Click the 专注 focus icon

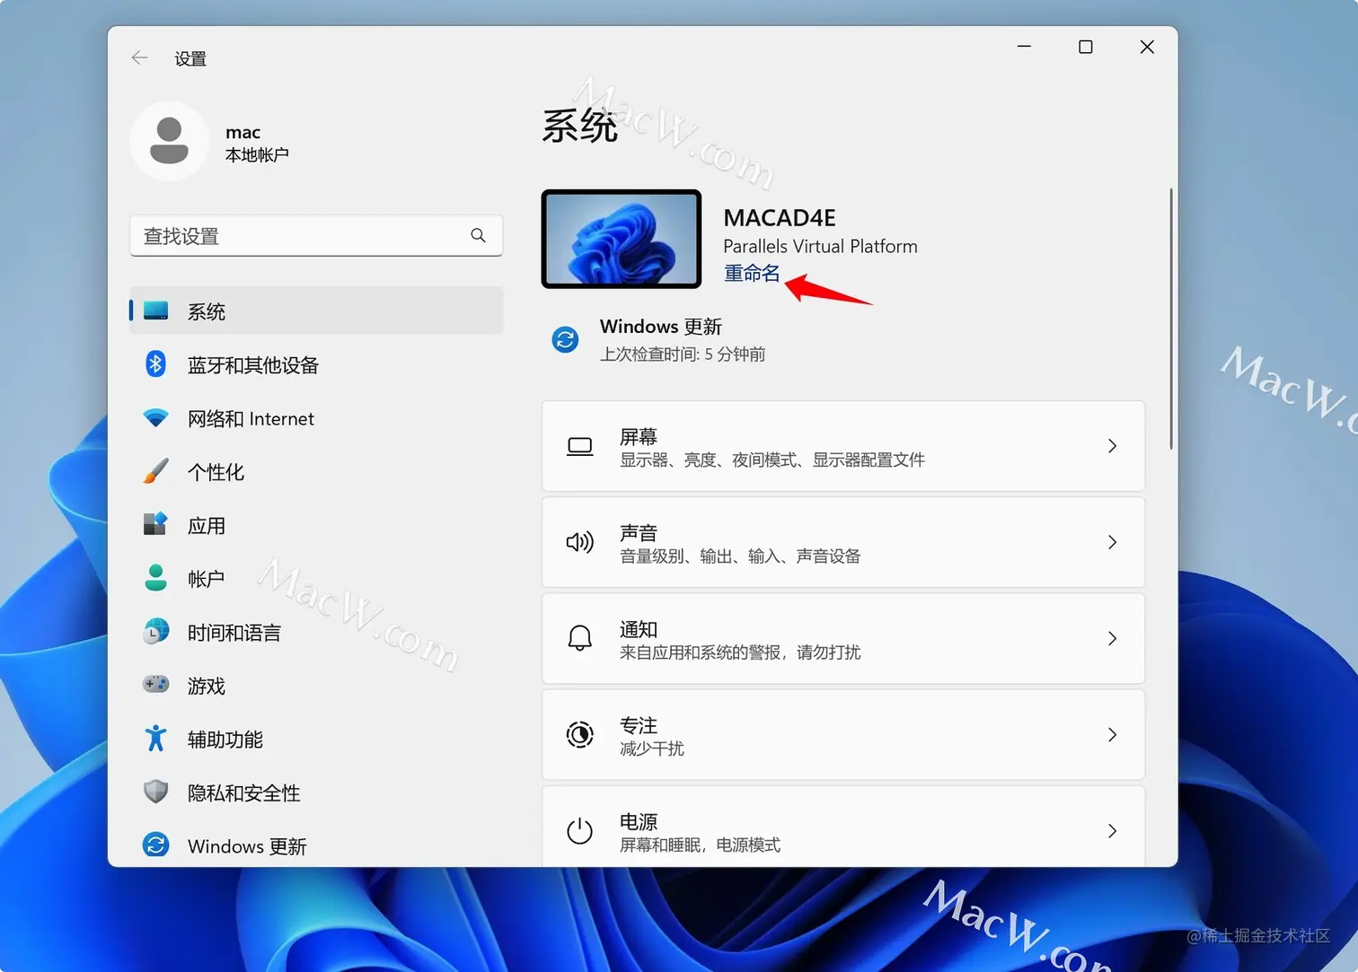point(580,734)
